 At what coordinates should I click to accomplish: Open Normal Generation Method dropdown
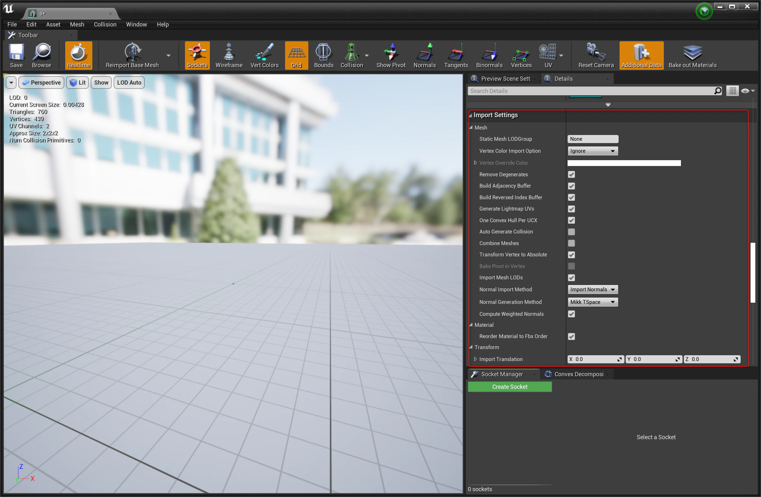click(593, 302)
